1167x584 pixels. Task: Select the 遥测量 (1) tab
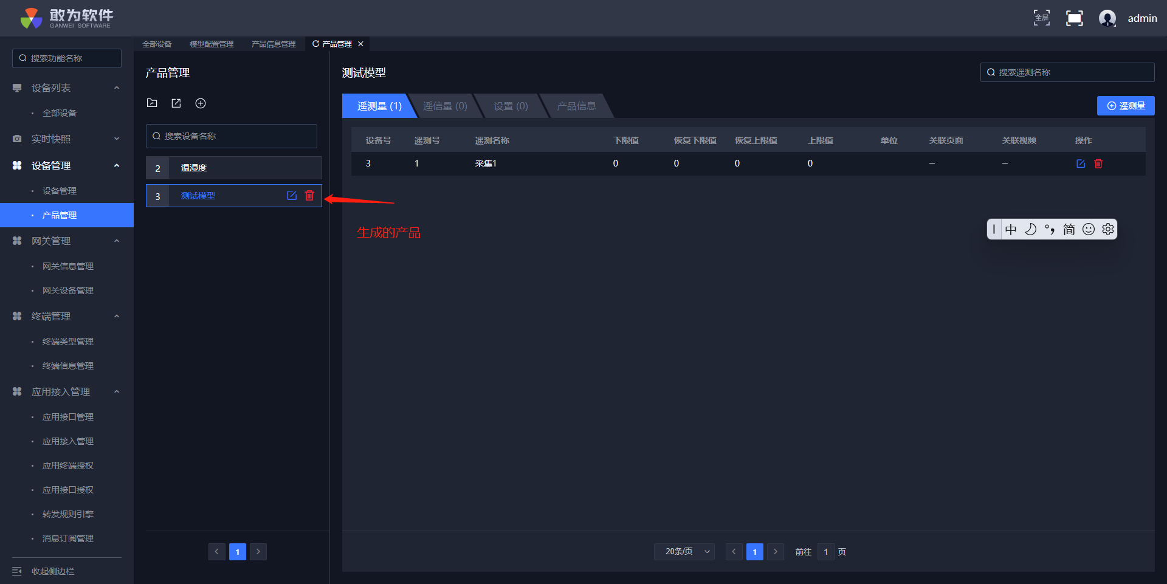click(x=379, y=106)
